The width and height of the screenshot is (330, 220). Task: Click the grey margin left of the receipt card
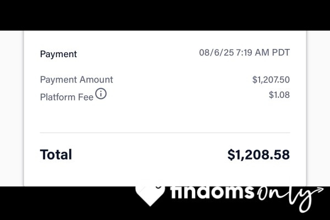click(12, 108)
